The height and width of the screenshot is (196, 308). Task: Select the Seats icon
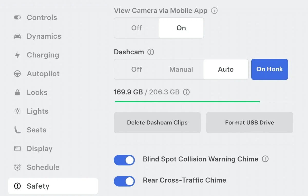pos(17,130)
